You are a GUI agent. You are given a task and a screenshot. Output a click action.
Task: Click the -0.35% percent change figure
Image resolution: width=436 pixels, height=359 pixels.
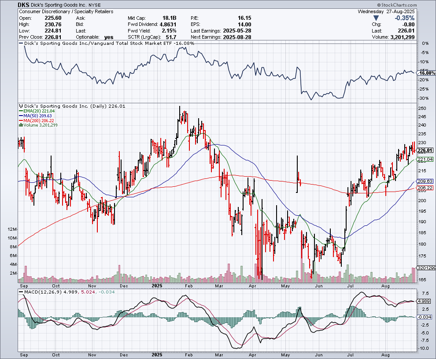coord(405,18)
